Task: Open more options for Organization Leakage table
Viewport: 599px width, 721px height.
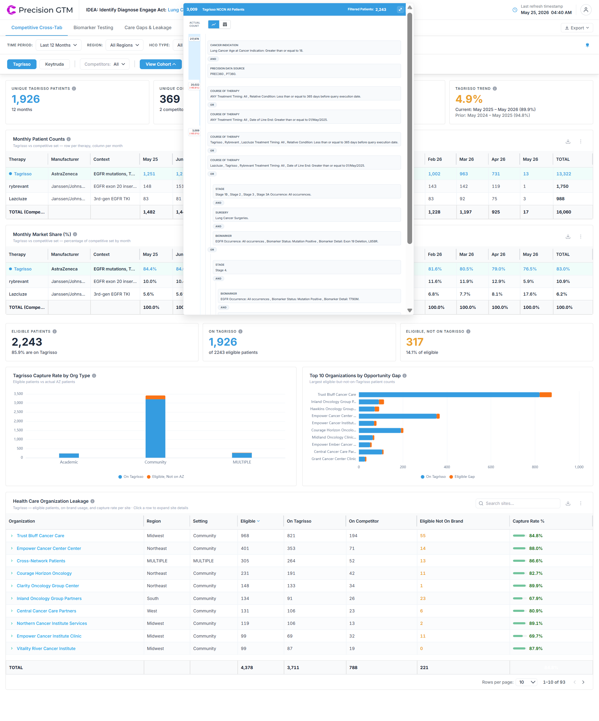Action: (581, 503)
